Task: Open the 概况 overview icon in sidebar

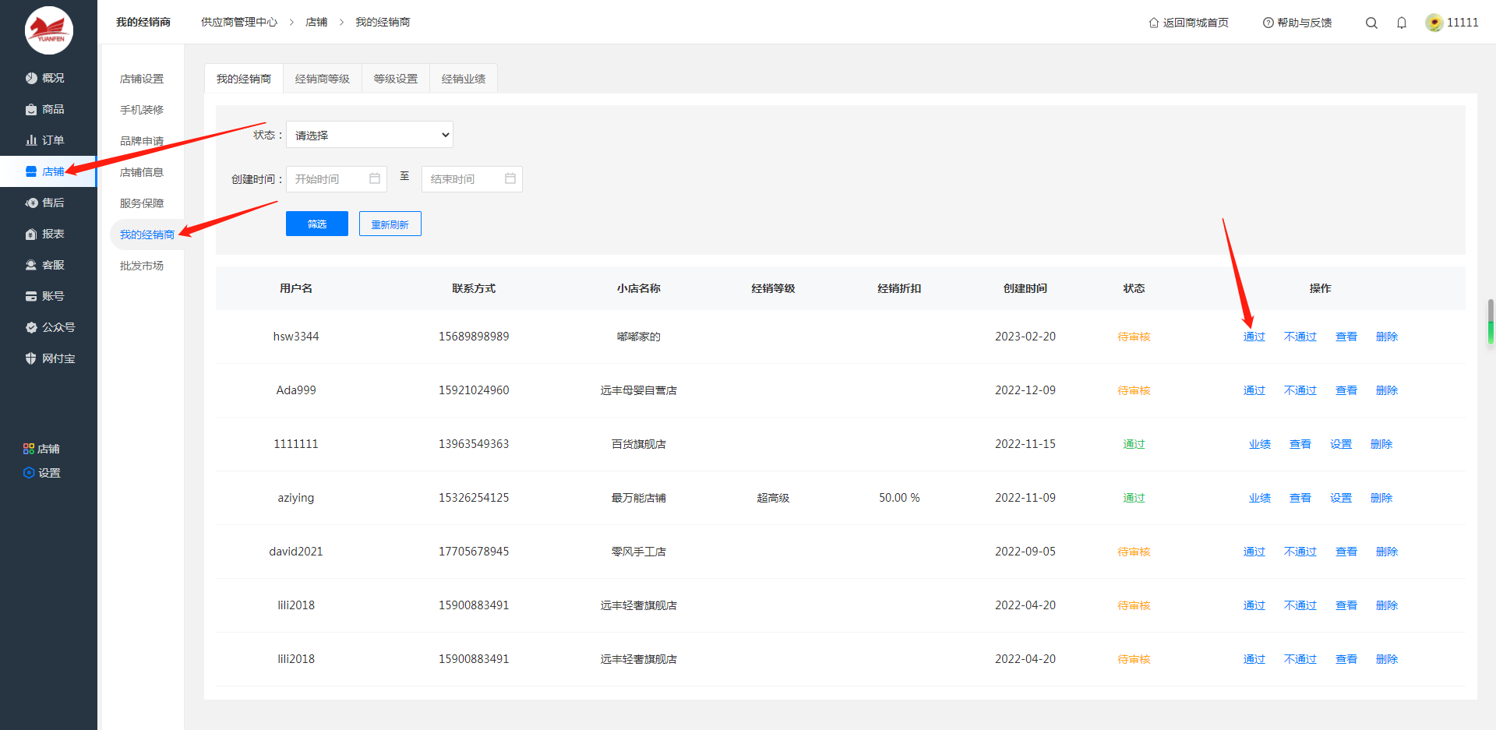Action: tap(31, 78)
